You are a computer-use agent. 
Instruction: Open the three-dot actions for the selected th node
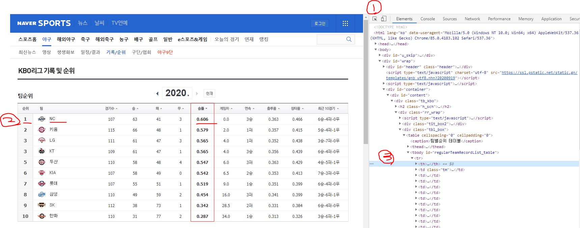(371, 164)
